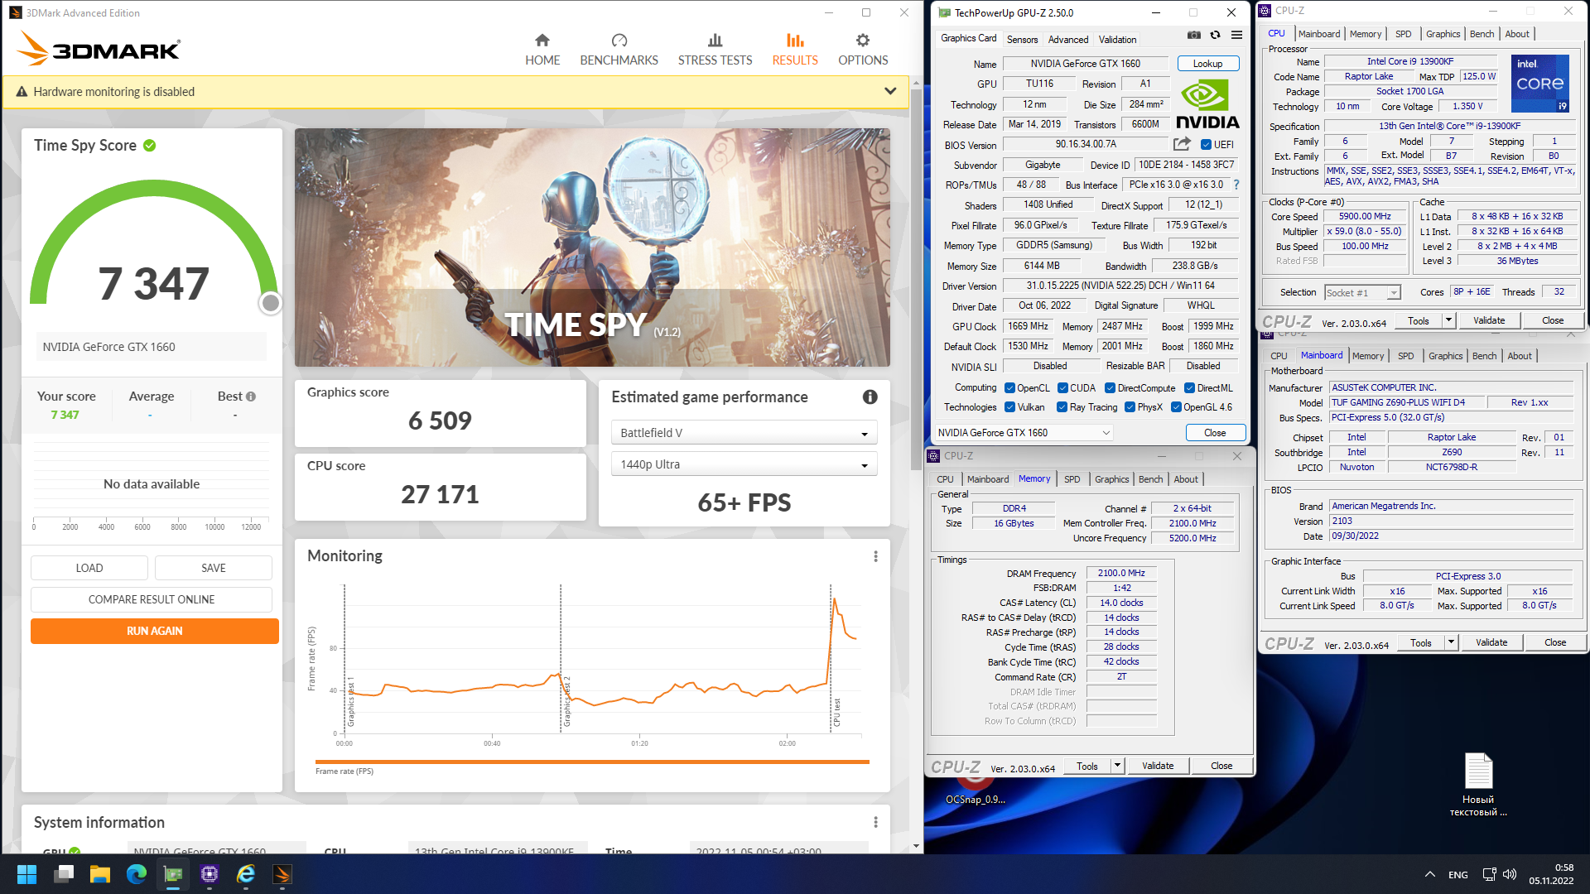
Task: Toggle the Ray Tracing checkbox
Action: pyautogui.click(x=1062, y=407)
